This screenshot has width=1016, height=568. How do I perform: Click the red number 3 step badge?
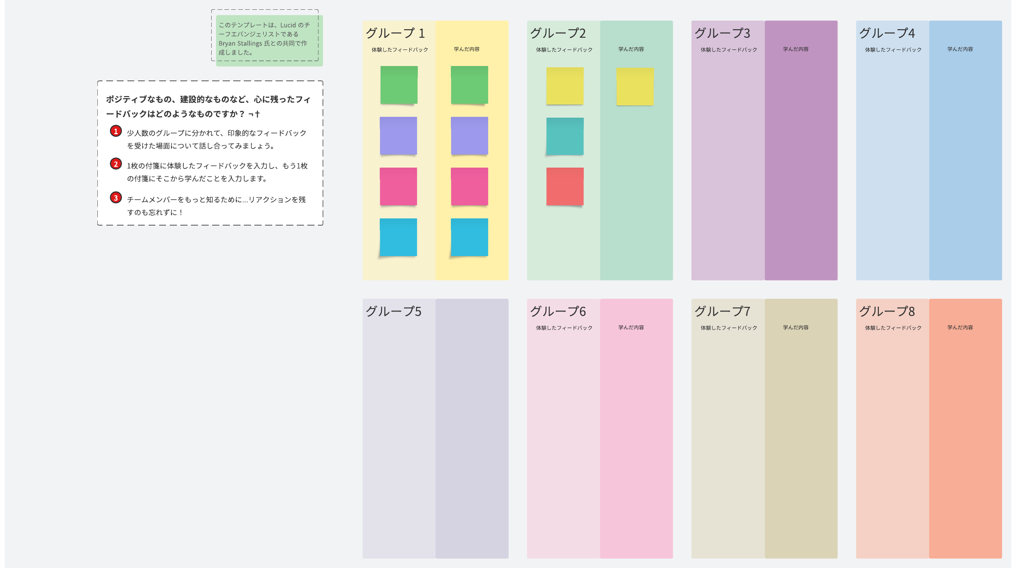(116, 198)
